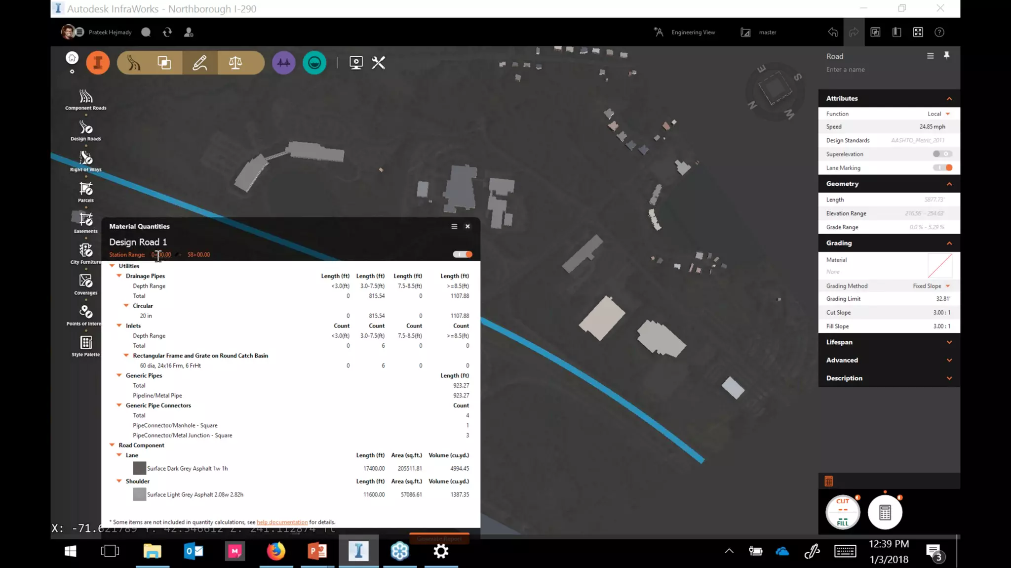Open the Grading Method dropdown
Image resolution: width=1011 pixels, height=568 pixels.
(932, 286)
